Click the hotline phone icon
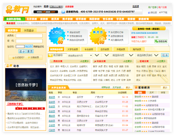 point(63,12)
